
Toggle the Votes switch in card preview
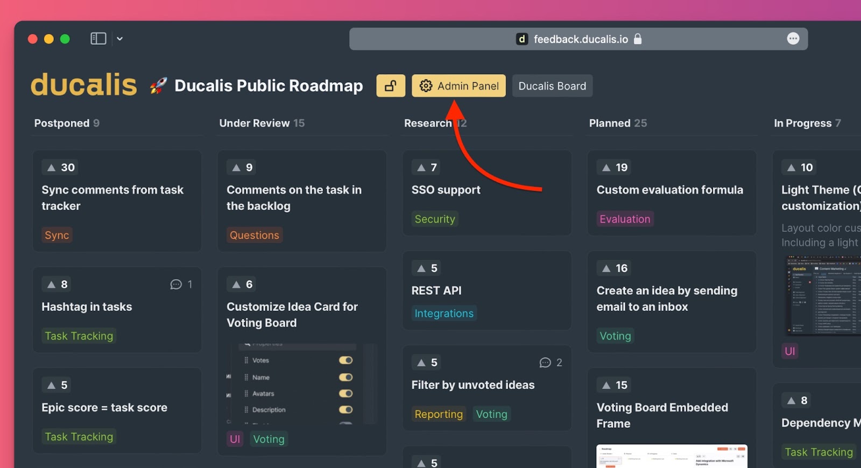click(345, 360)
